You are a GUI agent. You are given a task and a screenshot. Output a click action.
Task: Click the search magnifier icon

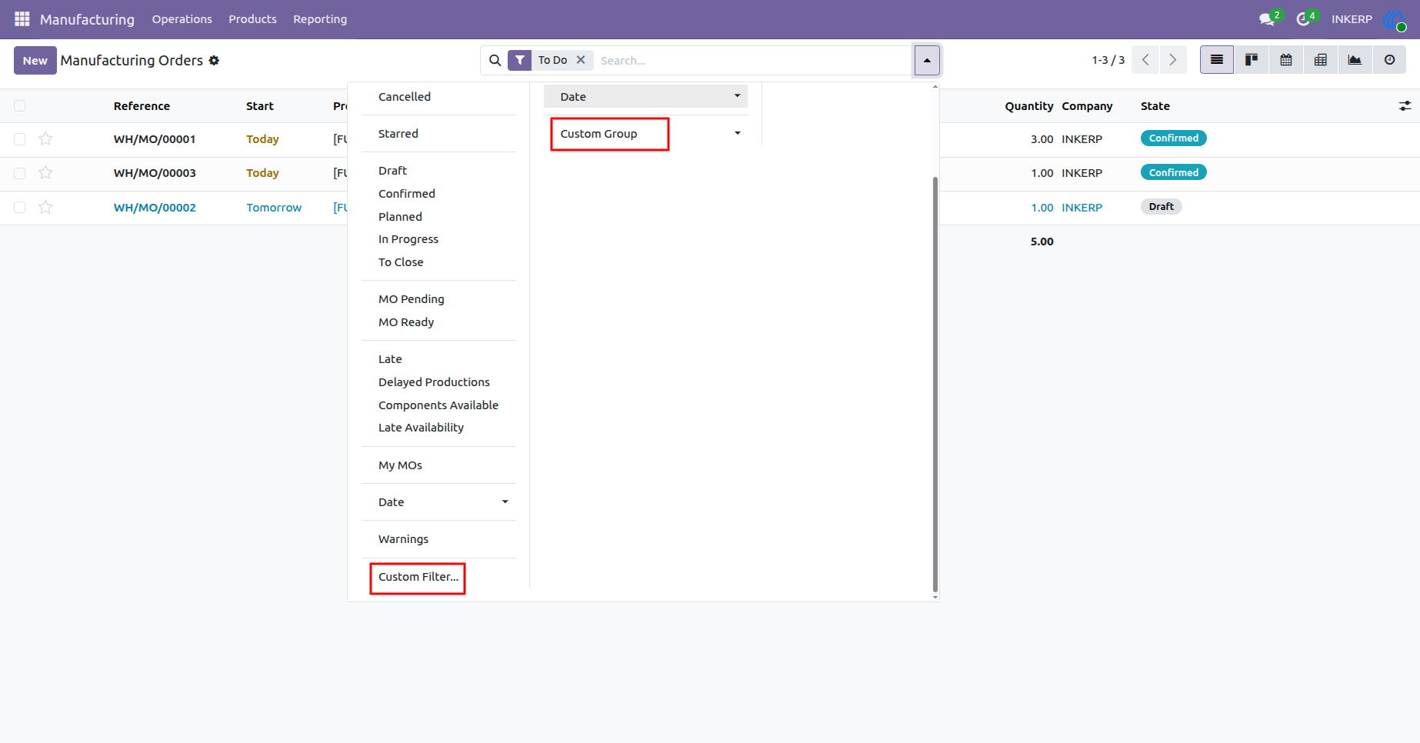[495, 60]
